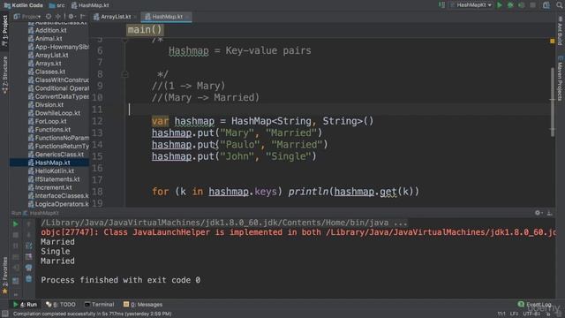This screenshot has width=565, height=318.
Task: Click src breadcrumb in navigation bar
Action: coord(56,5)
